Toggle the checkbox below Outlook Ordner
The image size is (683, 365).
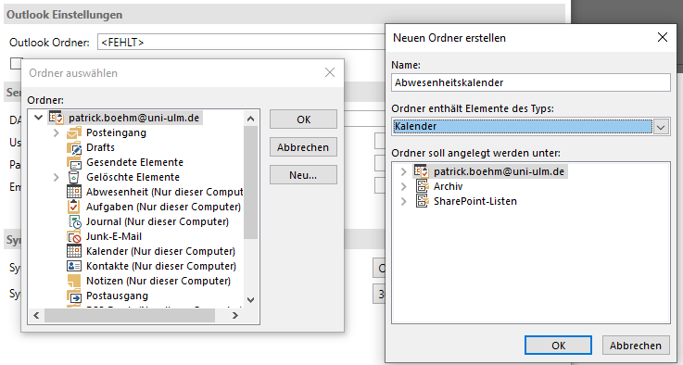tap(16, 64)
